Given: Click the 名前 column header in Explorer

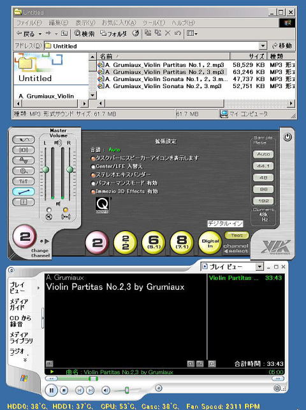Looking at the screenshot, I should (163, 56).
